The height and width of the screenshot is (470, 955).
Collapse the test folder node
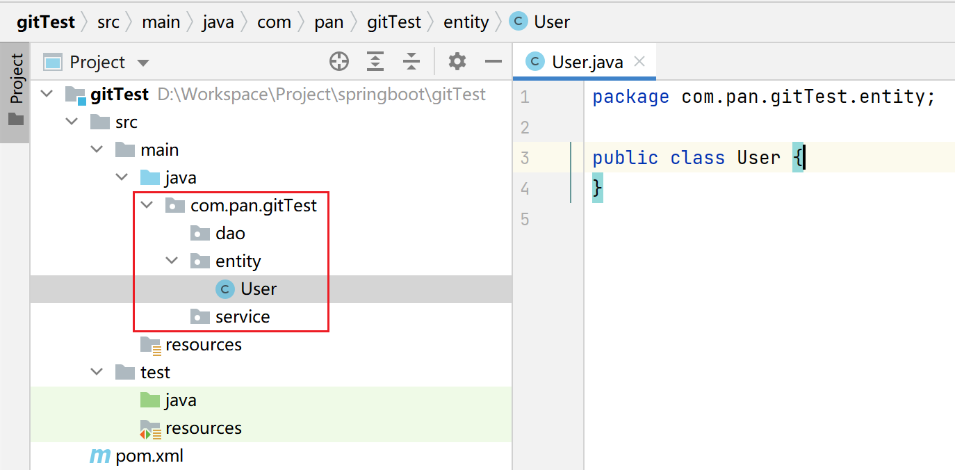[97, 373]
